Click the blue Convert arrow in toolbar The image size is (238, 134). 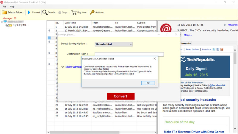pos(29,12)
